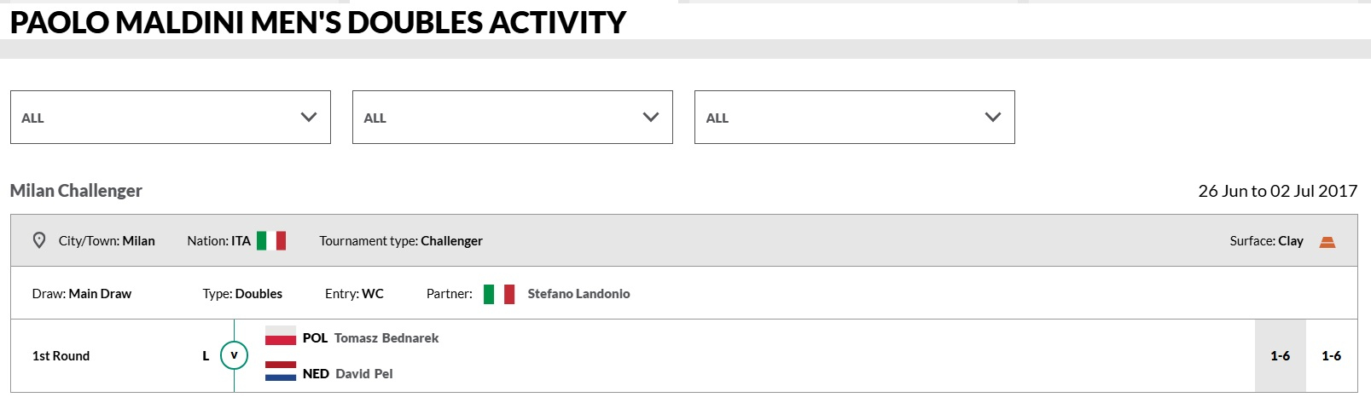Open Tomasz Bednarek's player profile
Screen dimensions: 1371x403
386,338
